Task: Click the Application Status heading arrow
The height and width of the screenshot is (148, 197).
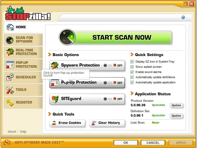Action: coord(132,93)
